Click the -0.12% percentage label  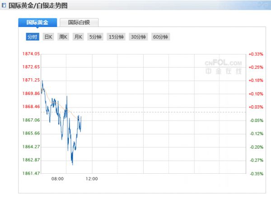[257, 134]
